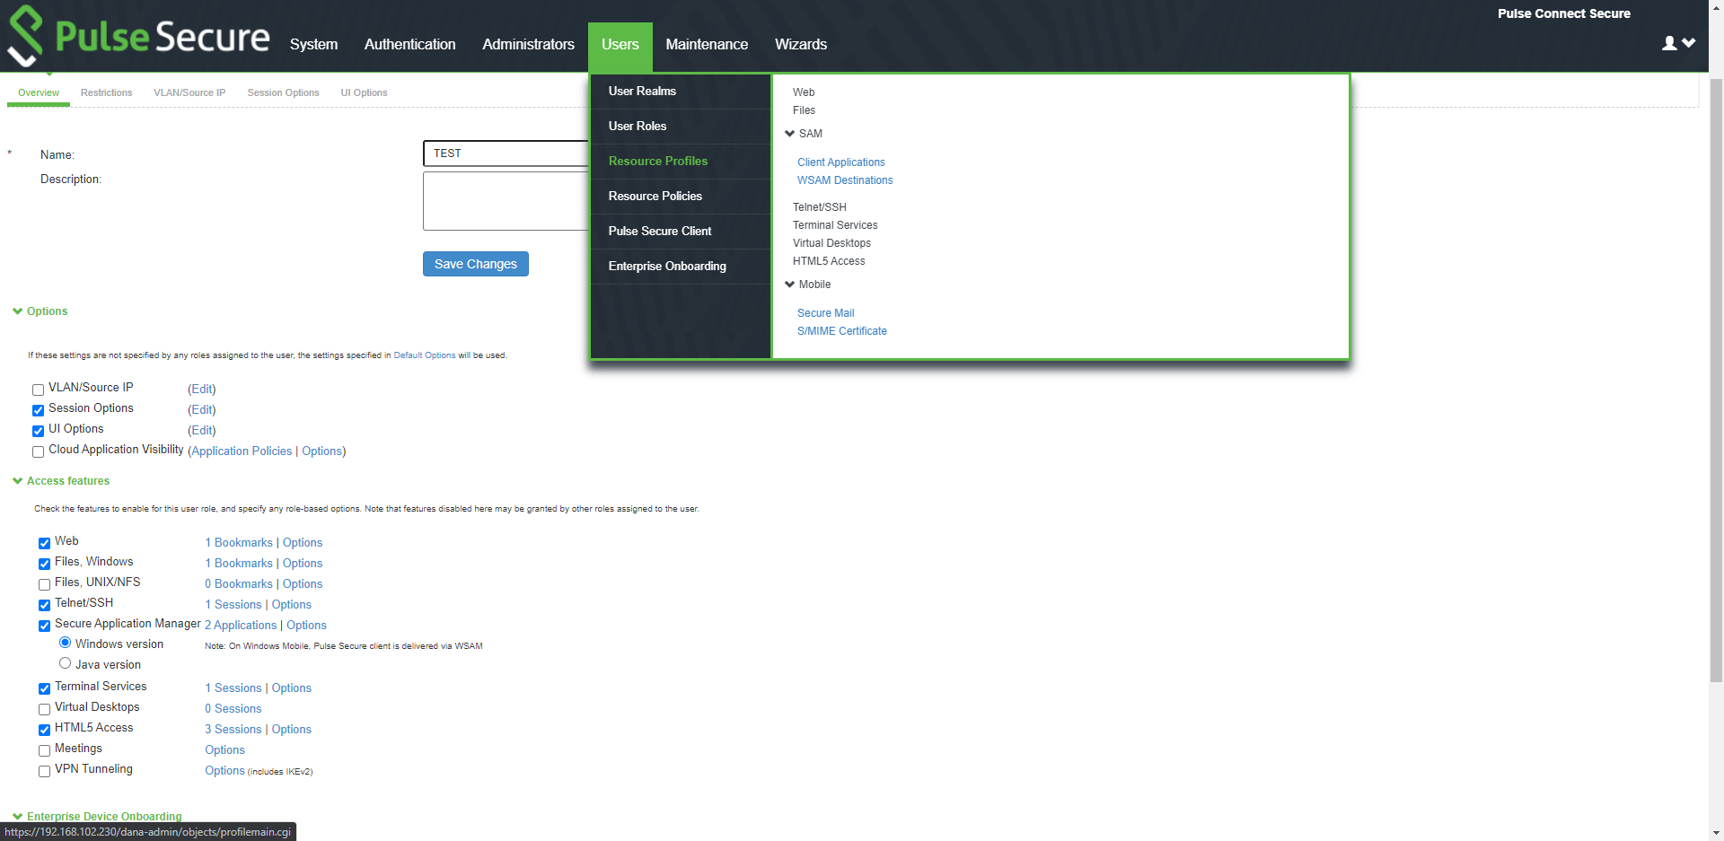Select Resource Policies menu entry
Image resolution: width=1724 pixels, height=841 pixels.
[x=681, y=197]
